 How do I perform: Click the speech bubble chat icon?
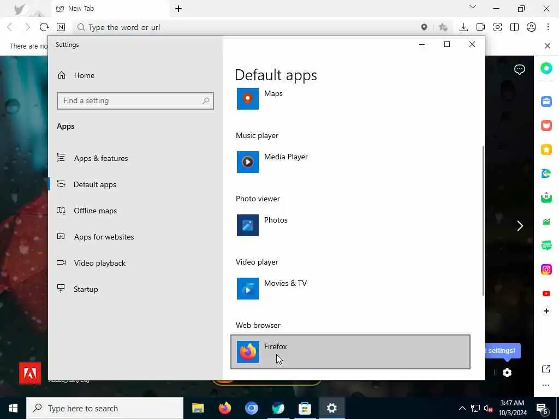520,69
